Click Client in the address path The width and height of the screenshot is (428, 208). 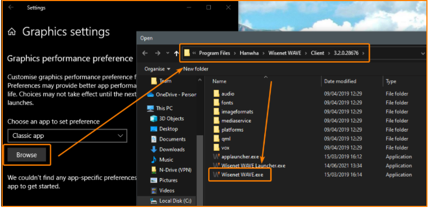click(x=317, y=53)
